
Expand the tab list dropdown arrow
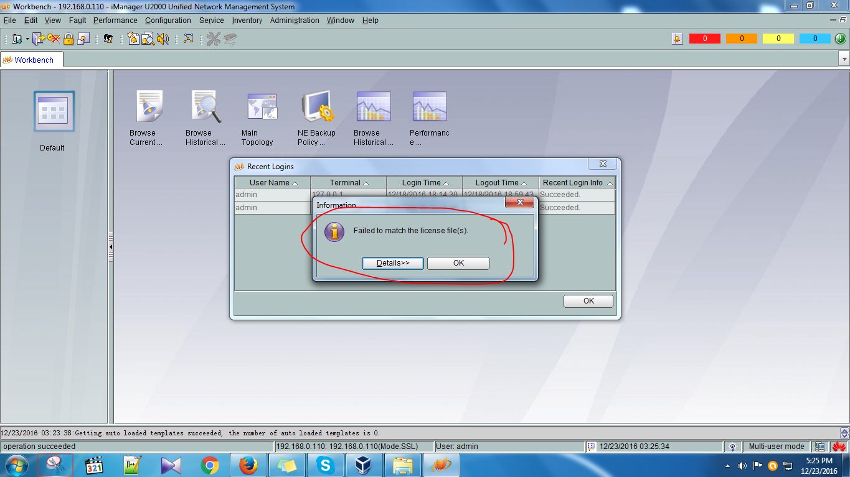844,60
